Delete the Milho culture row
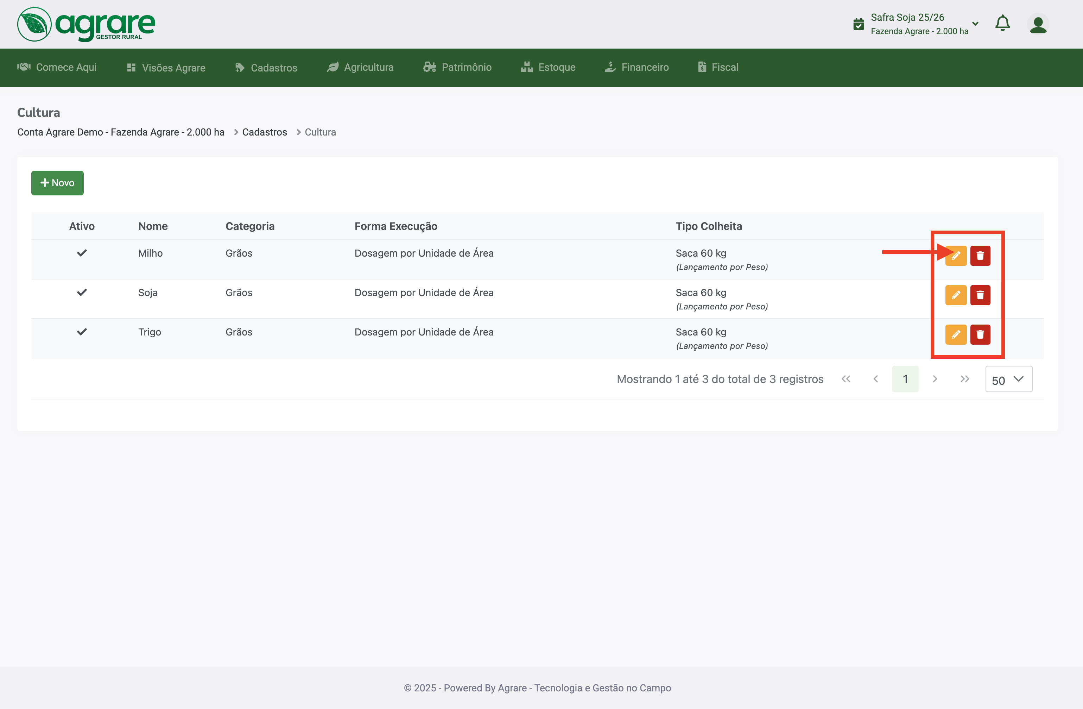The width and height of the screenshot is (1083, 709). pyautogui.click(x=980, y=256)
